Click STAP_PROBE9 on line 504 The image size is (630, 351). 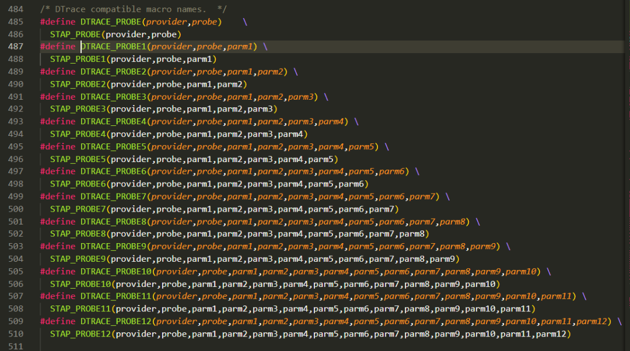click(78, 259)
